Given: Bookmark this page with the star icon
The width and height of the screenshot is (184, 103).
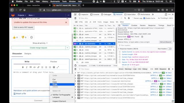Looking at the screenshot, I should (143, 10).
